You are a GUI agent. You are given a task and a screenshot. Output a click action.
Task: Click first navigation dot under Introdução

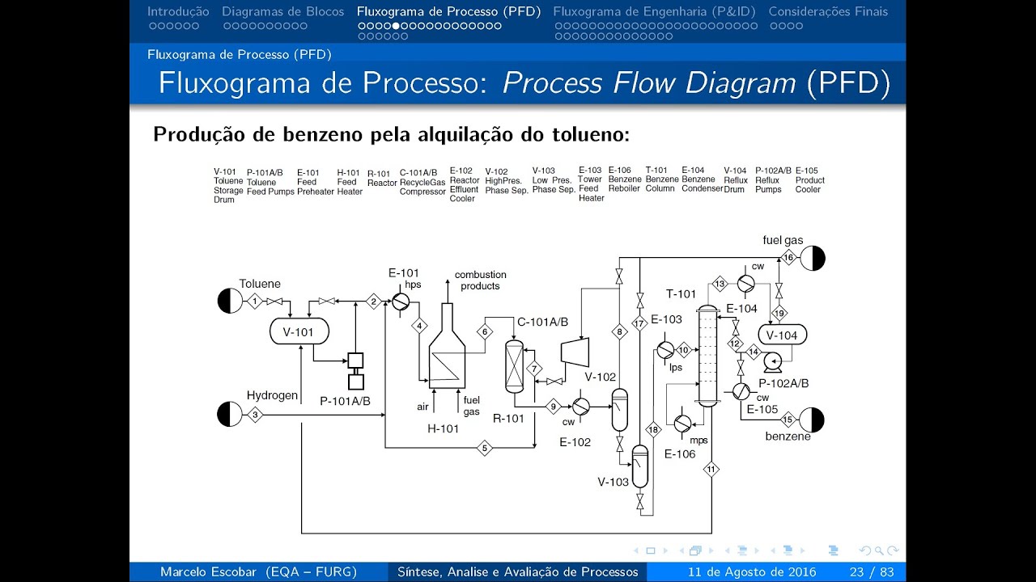[152, 26]
